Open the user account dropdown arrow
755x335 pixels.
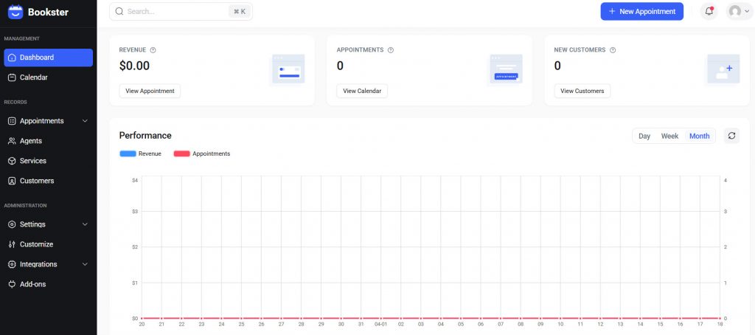tap(747, 12)
